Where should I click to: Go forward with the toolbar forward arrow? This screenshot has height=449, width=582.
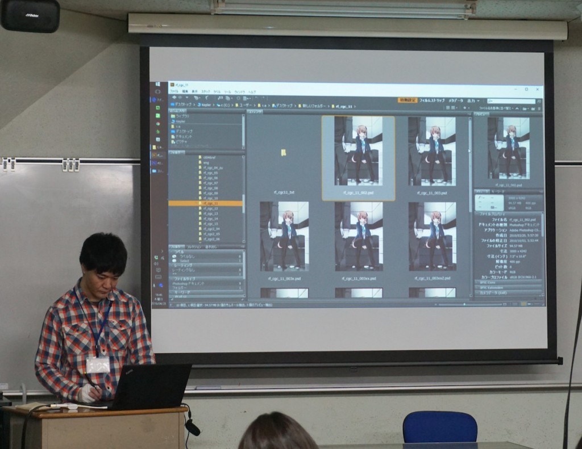point(180,98)
